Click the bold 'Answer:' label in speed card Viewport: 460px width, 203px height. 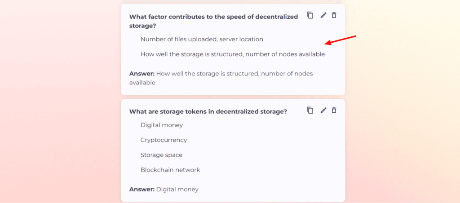142,74
